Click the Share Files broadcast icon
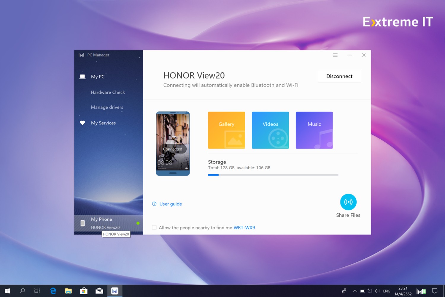 [x=348, y=202]
